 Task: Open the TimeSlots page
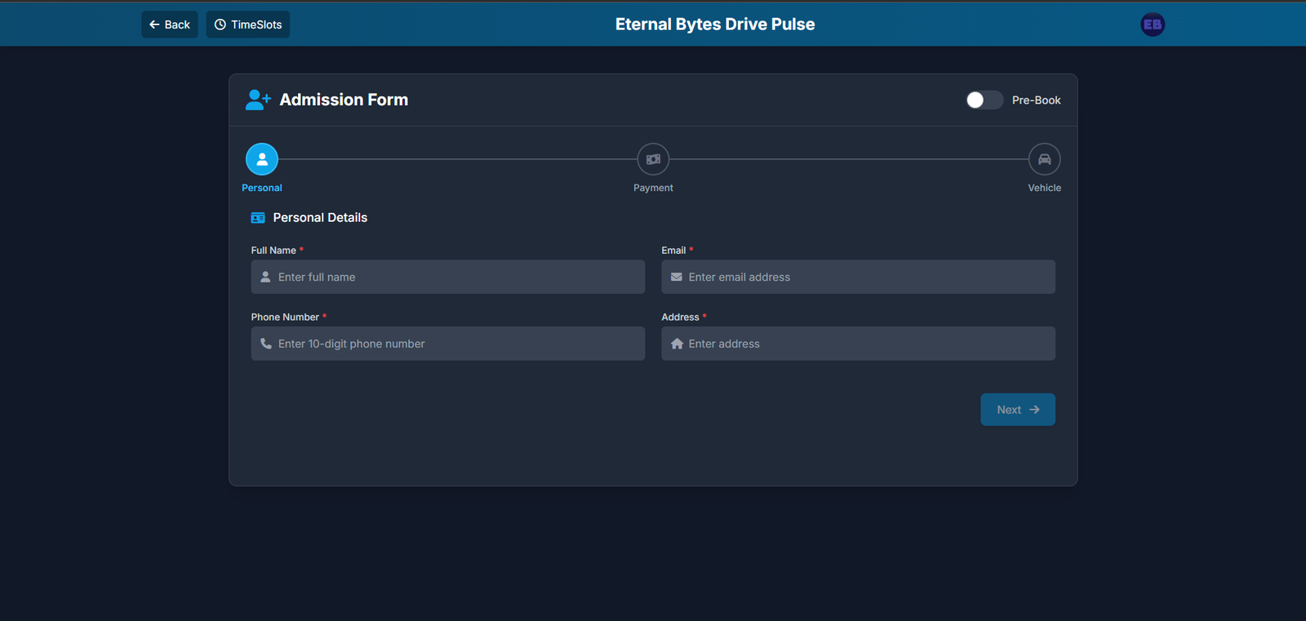tap(248, 24)
